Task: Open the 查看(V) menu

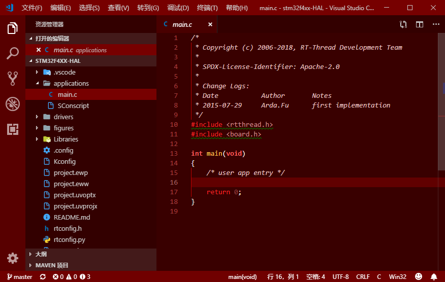Action: [118, 8]
